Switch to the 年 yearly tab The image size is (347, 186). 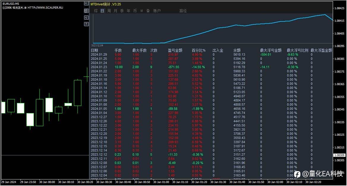[x=129, y=11]
